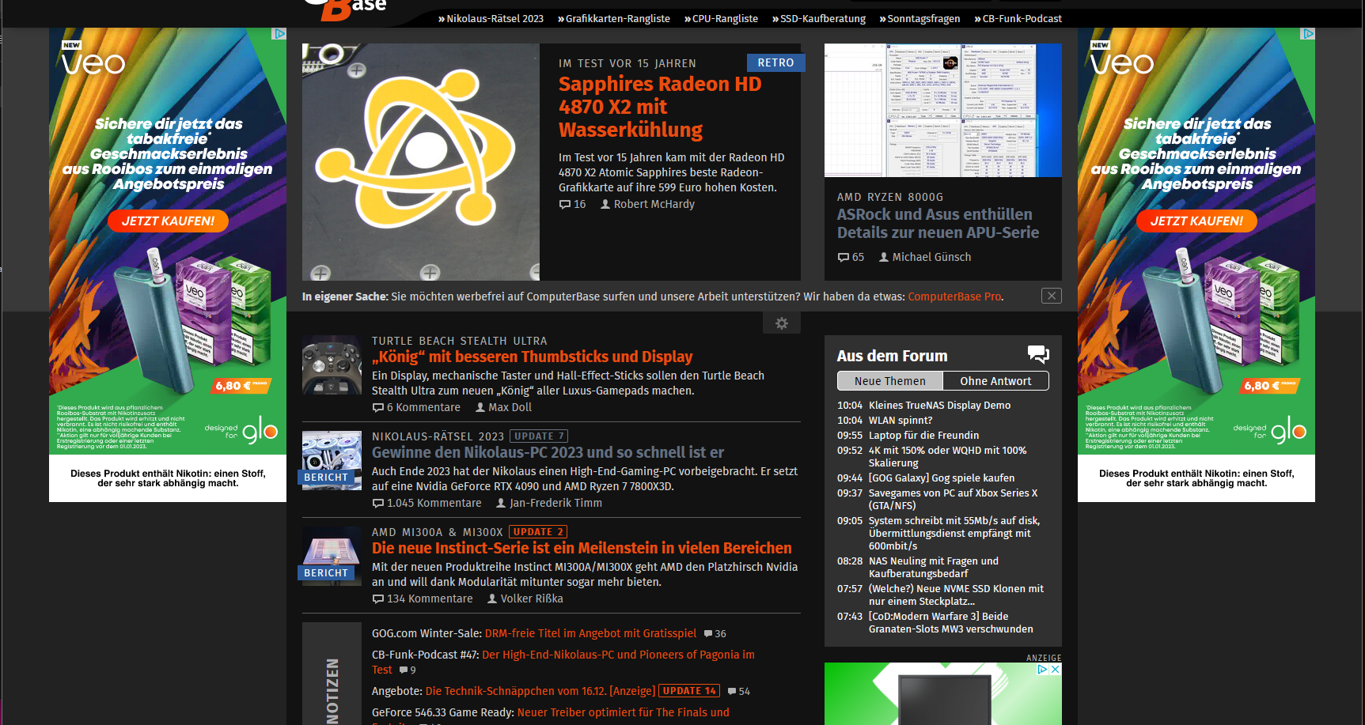The width and height of the screenshot is (1365, 725).
Task: Dismiss the "In eigener Sache" banner with its X
Action: tap(1052, 296)
